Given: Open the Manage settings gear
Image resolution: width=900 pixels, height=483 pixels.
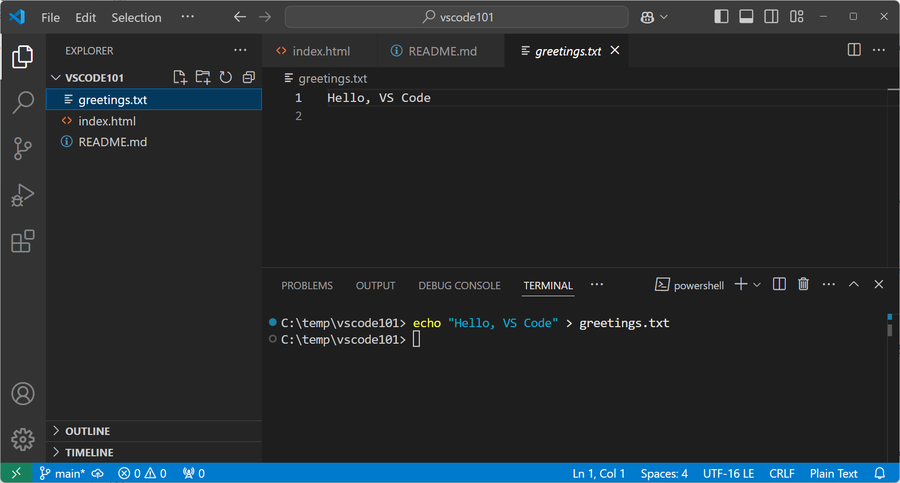Looking at the screenshot, I should point(22,439).
